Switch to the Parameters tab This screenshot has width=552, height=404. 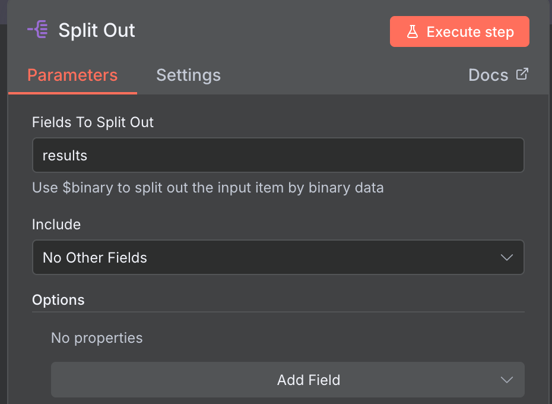pyautogui.click(x=72, y=75)
